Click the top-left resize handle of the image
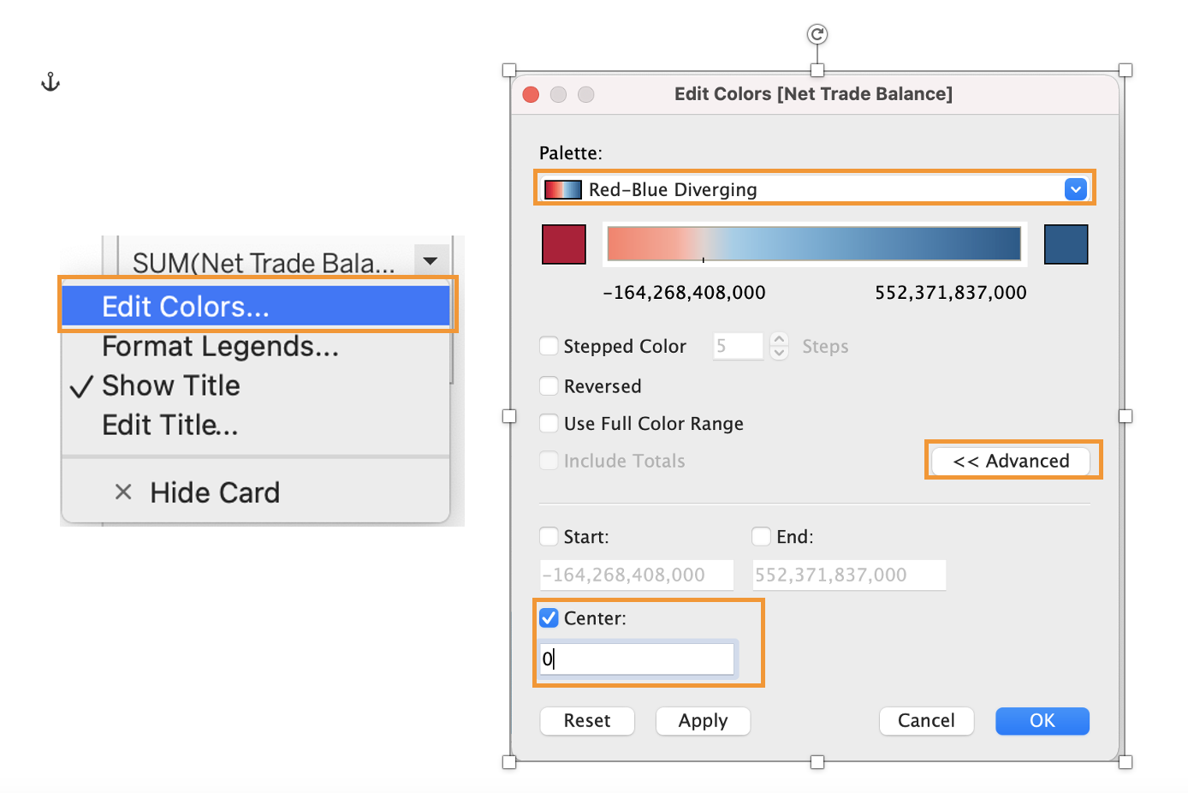Screen dimensions: 1188x793 click(509, 70)
